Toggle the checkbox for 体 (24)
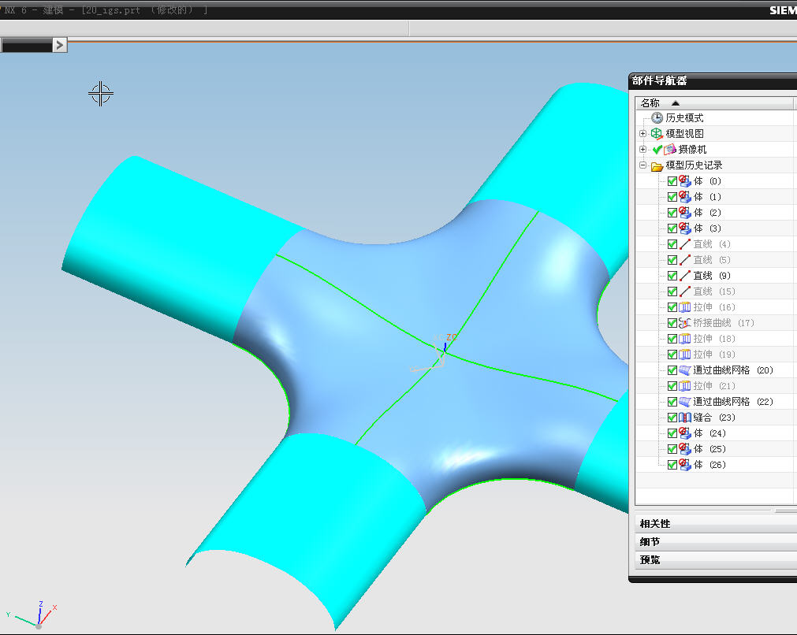 [672, 433]
